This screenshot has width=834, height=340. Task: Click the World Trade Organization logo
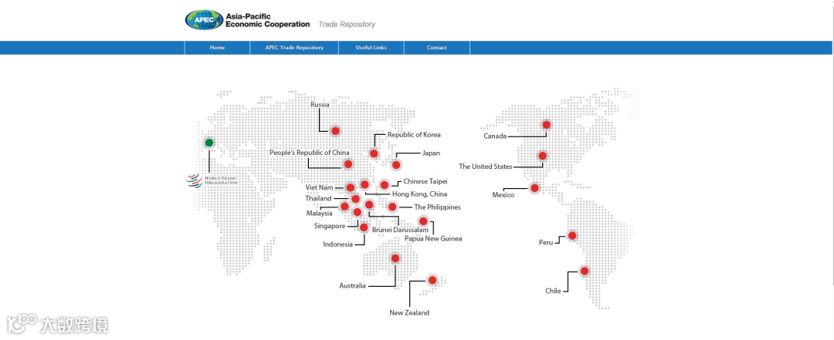point(212,181)
